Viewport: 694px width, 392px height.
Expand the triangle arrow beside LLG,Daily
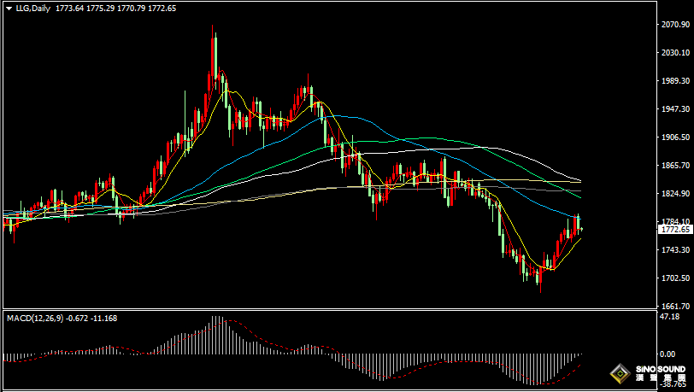[9, 9]
